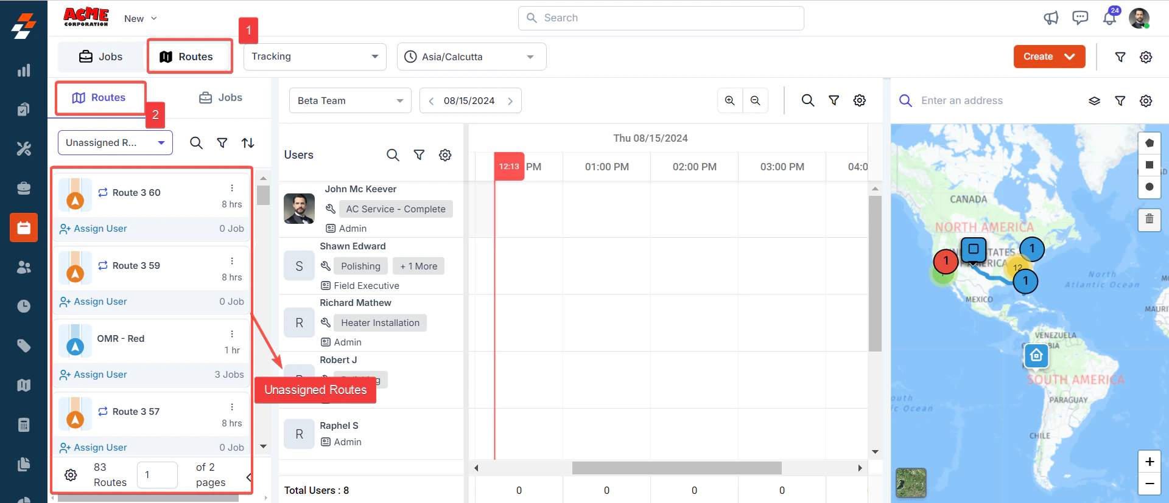Open Users panel settings gear
Screen dimensions: 1169x503
pos(445,155)
